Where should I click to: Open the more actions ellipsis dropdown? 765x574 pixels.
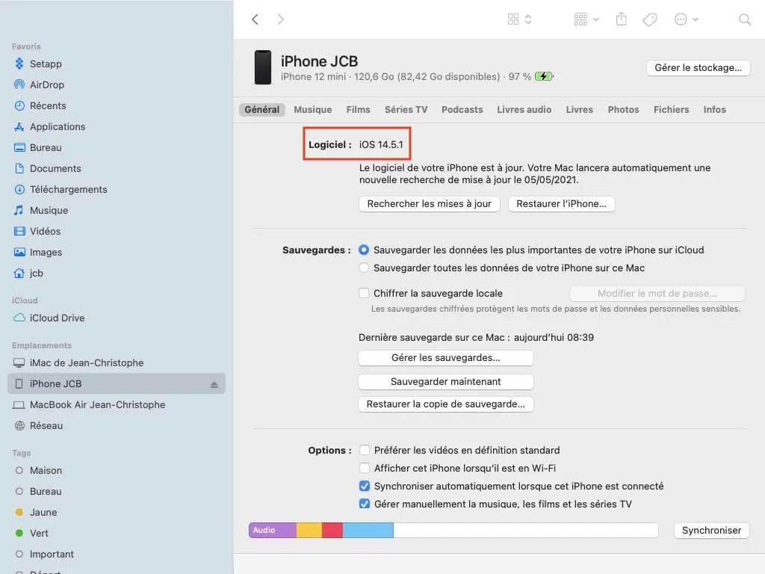click(x=686, y=19)
